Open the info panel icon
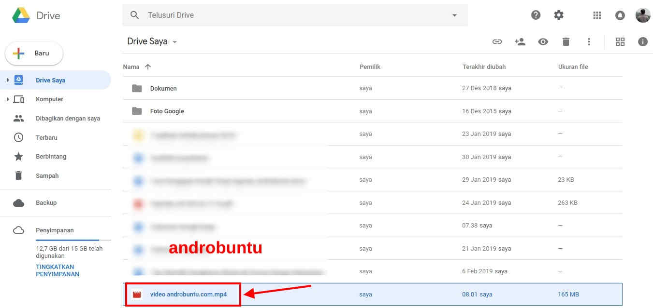 point(643,41)
